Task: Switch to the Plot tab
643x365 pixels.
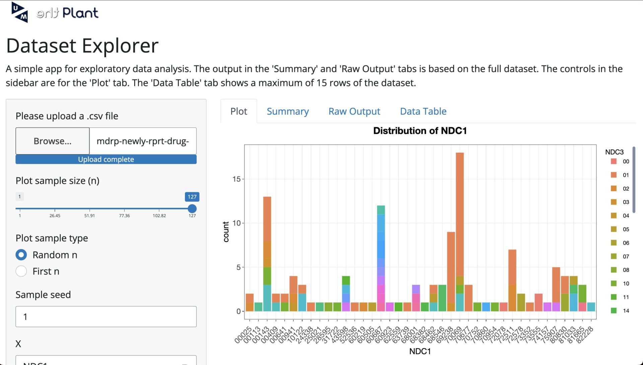Action: [x=239, y=111]
